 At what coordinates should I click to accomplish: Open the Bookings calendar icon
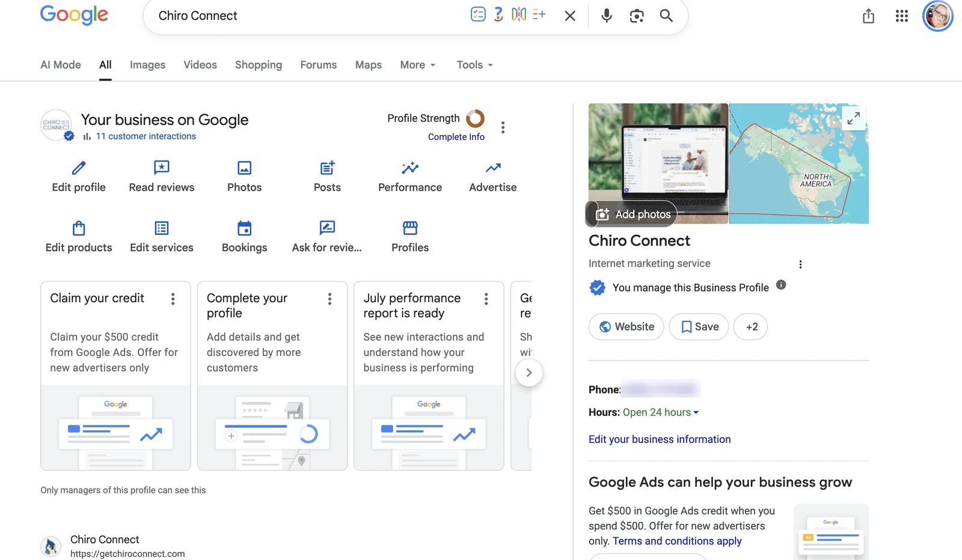tap(245, 228)
